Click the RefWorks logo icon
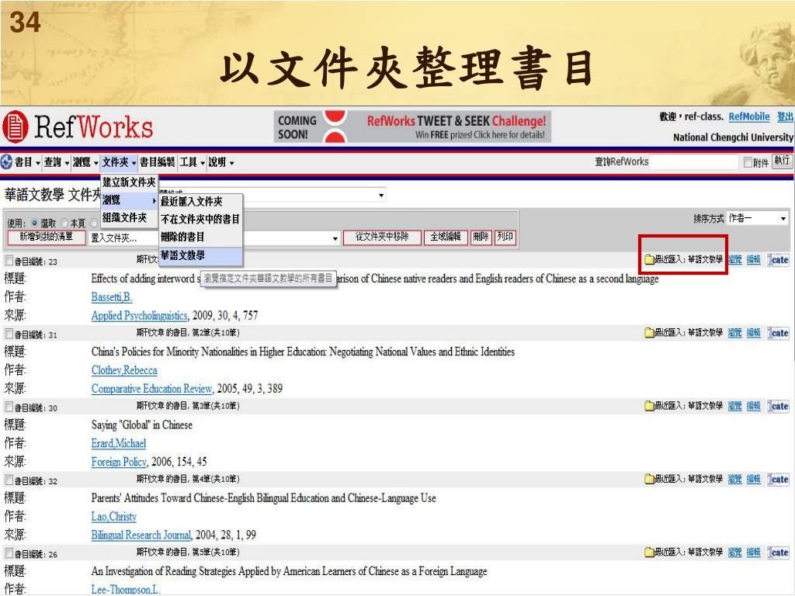Image resolution: width=795 pixels, height=596 pixels. [x=16, y=126]
